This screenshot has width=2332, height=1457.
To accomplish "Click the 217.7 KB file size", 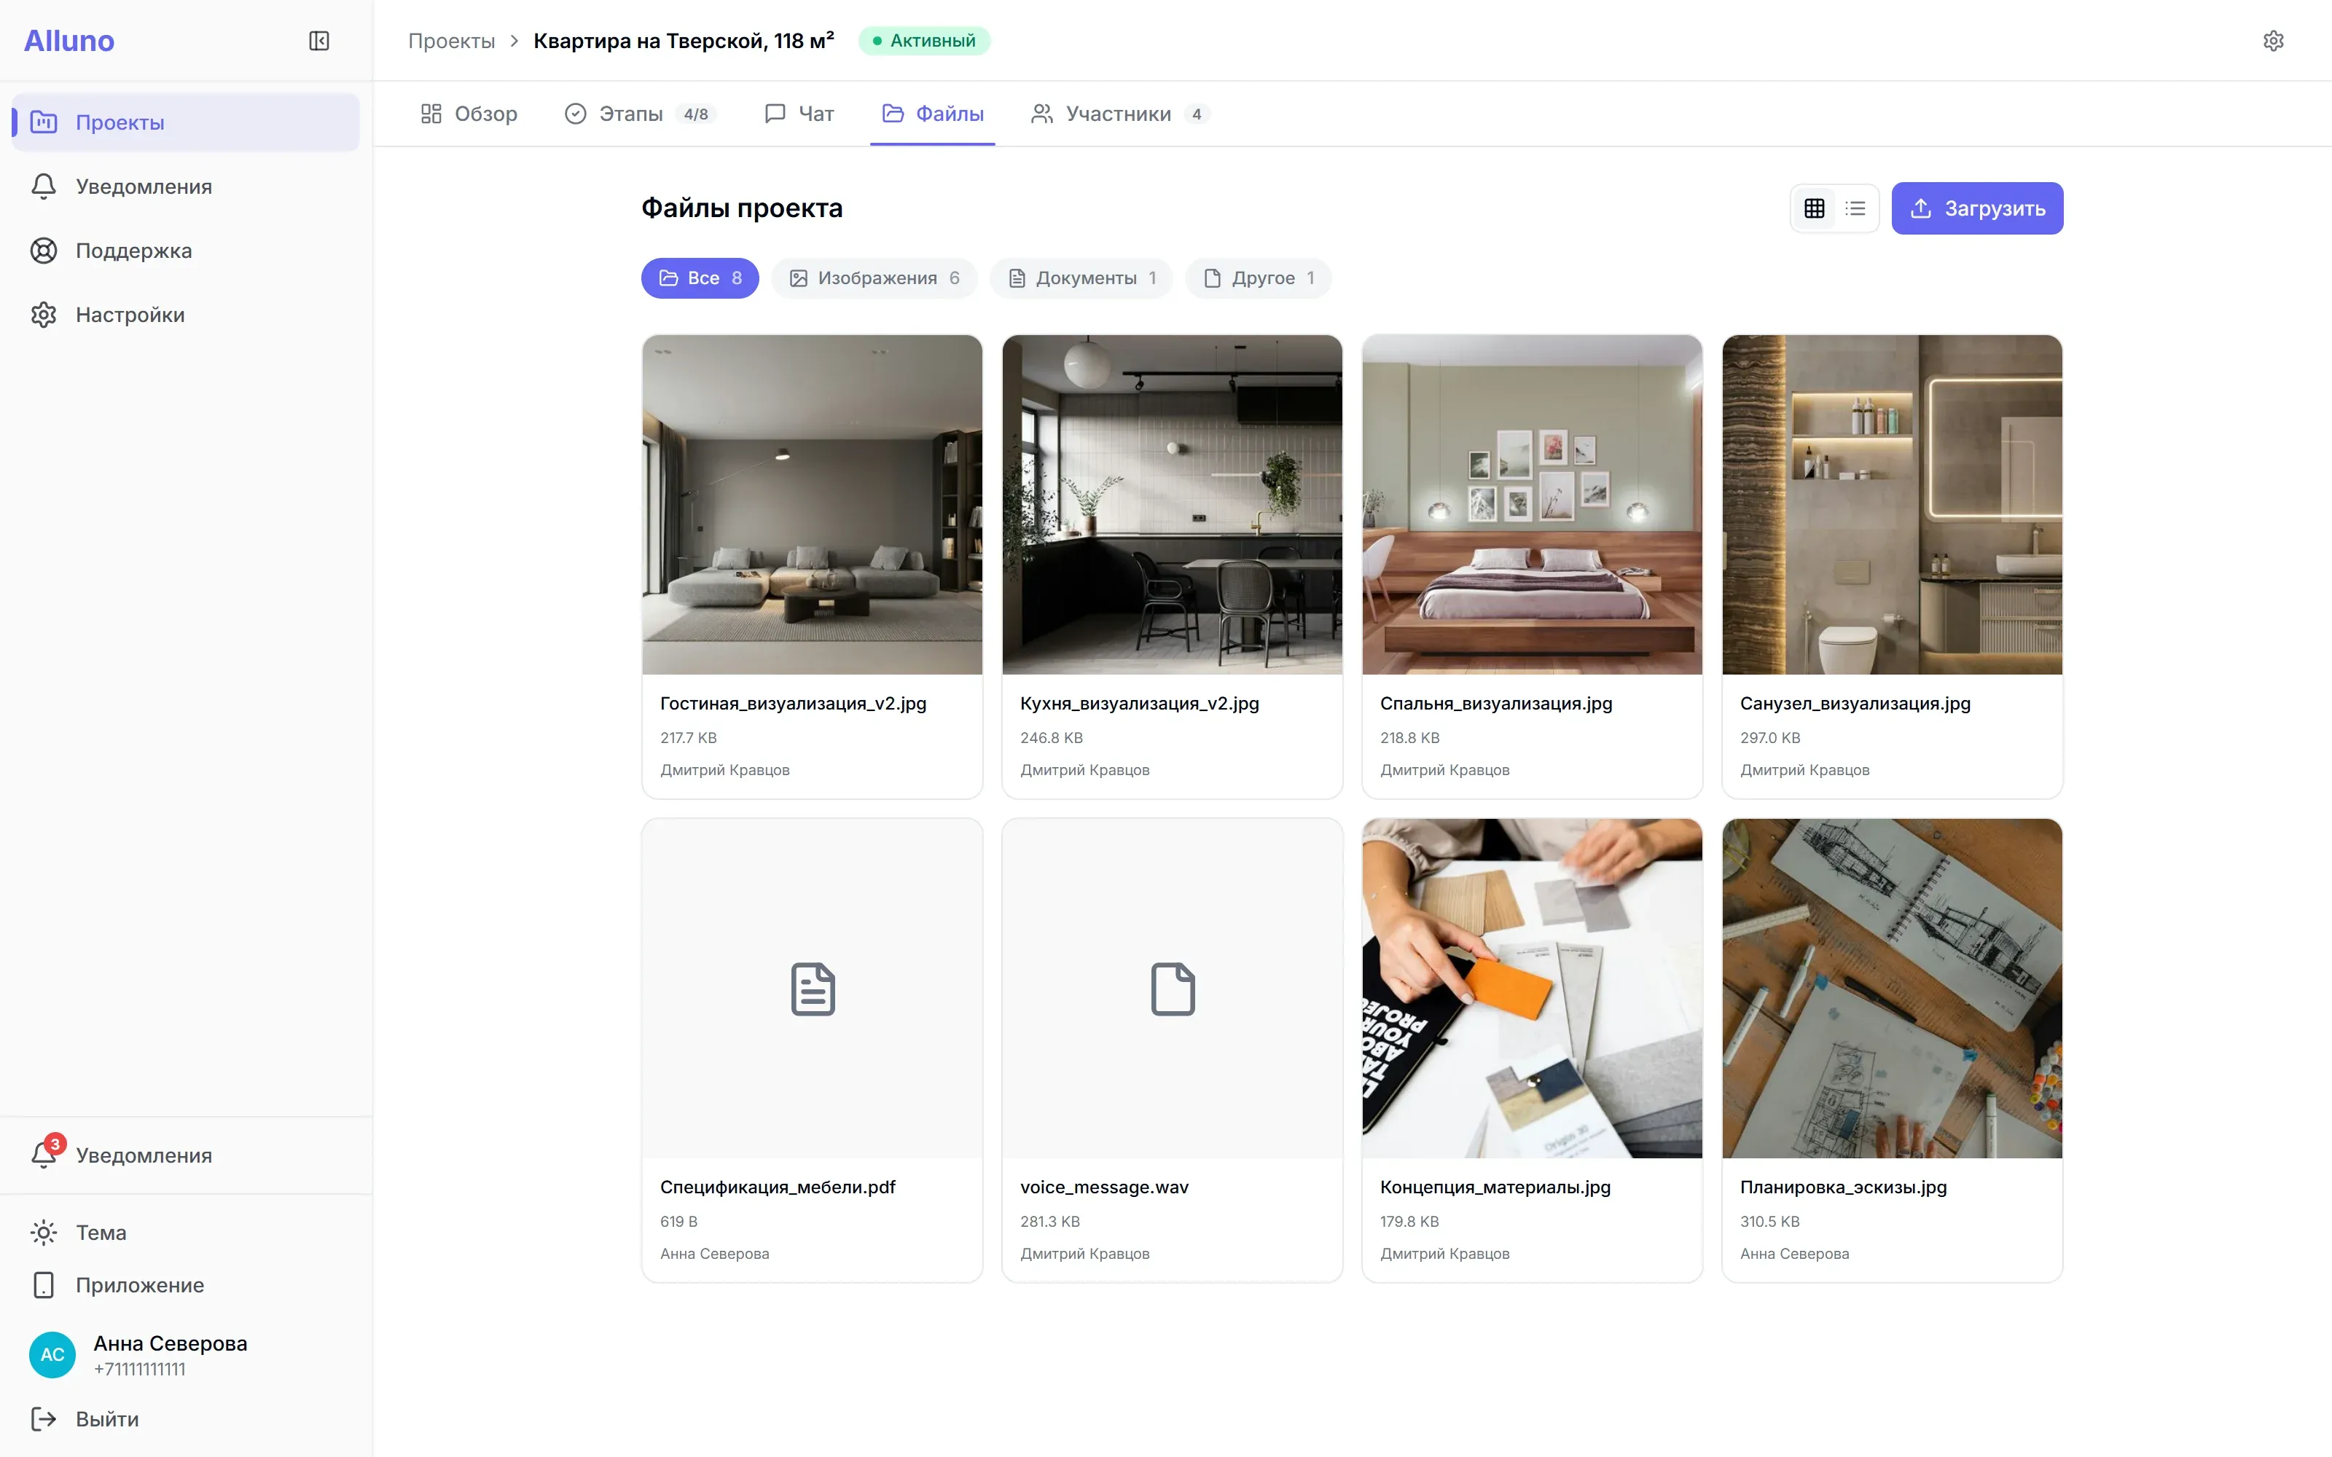I will (x=688, y=737).
